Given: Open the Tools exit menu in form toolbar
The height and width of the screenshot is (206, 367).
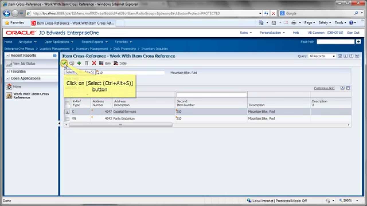Looking at the screenshot, I should click(120, 63).
